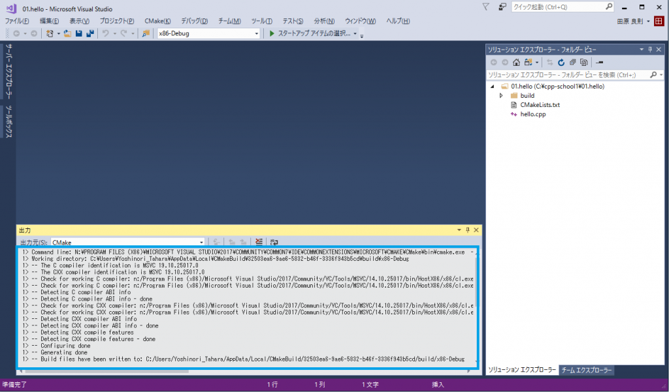Click the Home icon in Solution Explorer
The image size is (669, 392).
[x=517, y=62]
